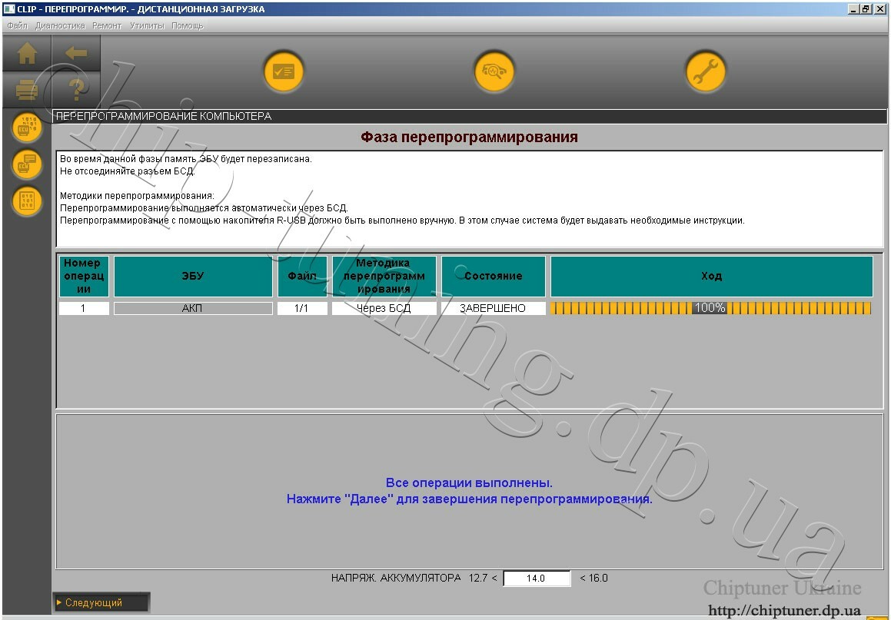The image size is (891, 620).
Task: Select the ECU binary data sidebar icon
Action: pos(27,127)
